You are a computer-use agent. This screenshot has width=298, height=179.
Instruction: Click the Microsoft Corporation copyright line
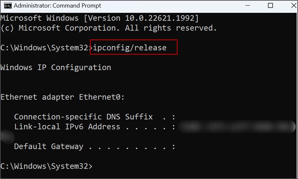(109, 28)
